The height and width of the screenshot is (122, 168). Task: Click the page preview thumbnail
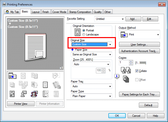point(35,48)
